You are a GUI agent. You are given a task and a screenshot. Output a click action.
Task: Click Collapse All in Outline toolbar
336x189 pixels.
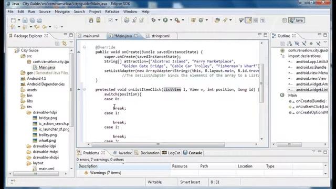click(x=282, y=44)
